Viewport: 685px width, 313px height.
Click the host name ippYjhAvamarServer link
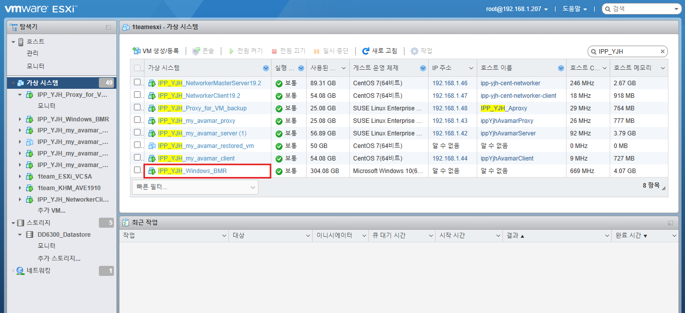tap(508, 133)
